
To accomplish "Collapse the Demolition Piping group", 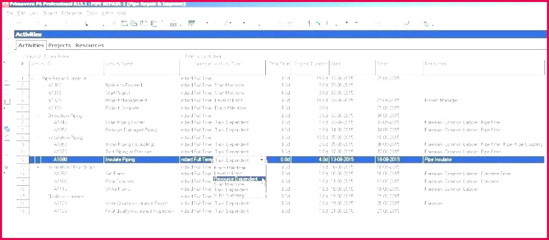I will [x=38, y=116].
